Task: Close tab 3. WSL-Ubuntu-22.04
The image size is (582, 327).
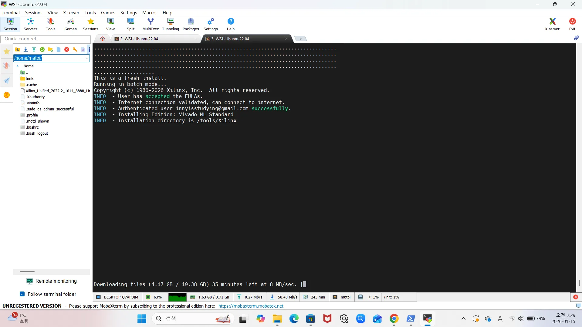Action: click(286, 39)
